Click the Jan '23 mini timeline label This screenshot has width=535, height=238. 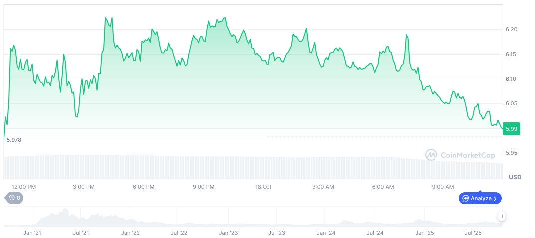(228, 233)
